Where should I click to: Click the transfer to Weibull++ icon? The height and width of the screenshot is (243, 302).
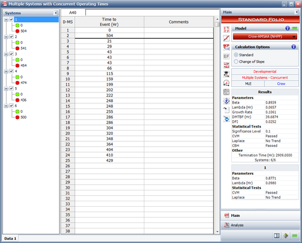pyautogui.click(x=226, y=118)
